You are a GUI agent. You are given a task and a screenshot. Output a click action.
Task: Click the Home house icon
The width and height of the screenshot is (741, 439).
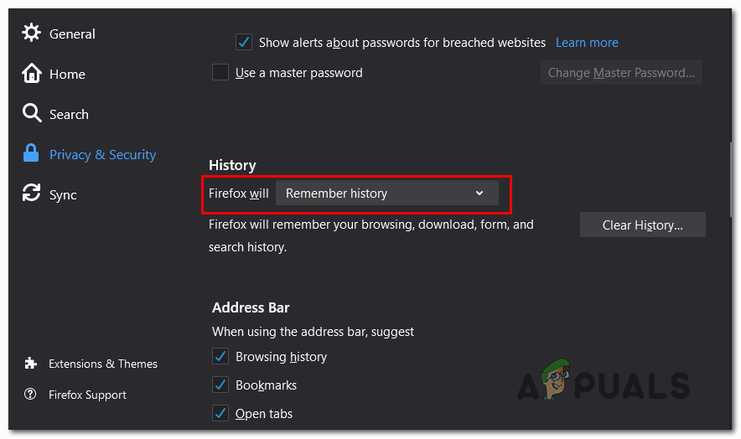[32, 74]
